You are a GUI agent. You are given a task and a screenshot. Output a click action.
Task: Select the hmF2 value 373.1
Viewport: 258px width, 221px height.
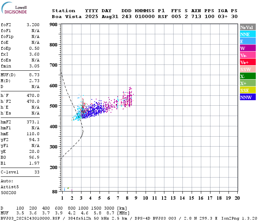[33, 122]
